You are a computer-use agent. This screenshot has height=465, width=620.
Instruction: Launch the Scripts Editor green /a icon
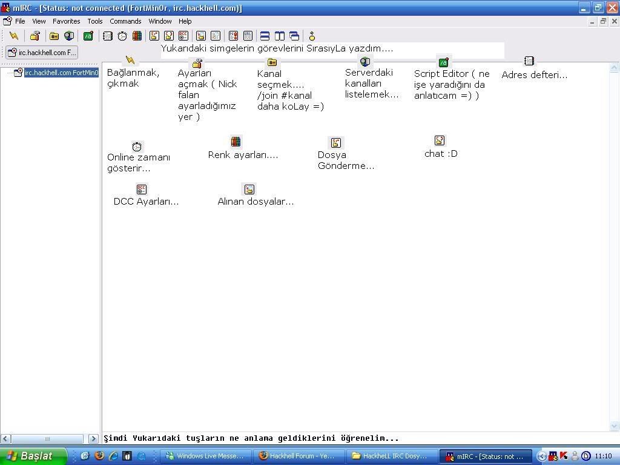click(88, 36)
